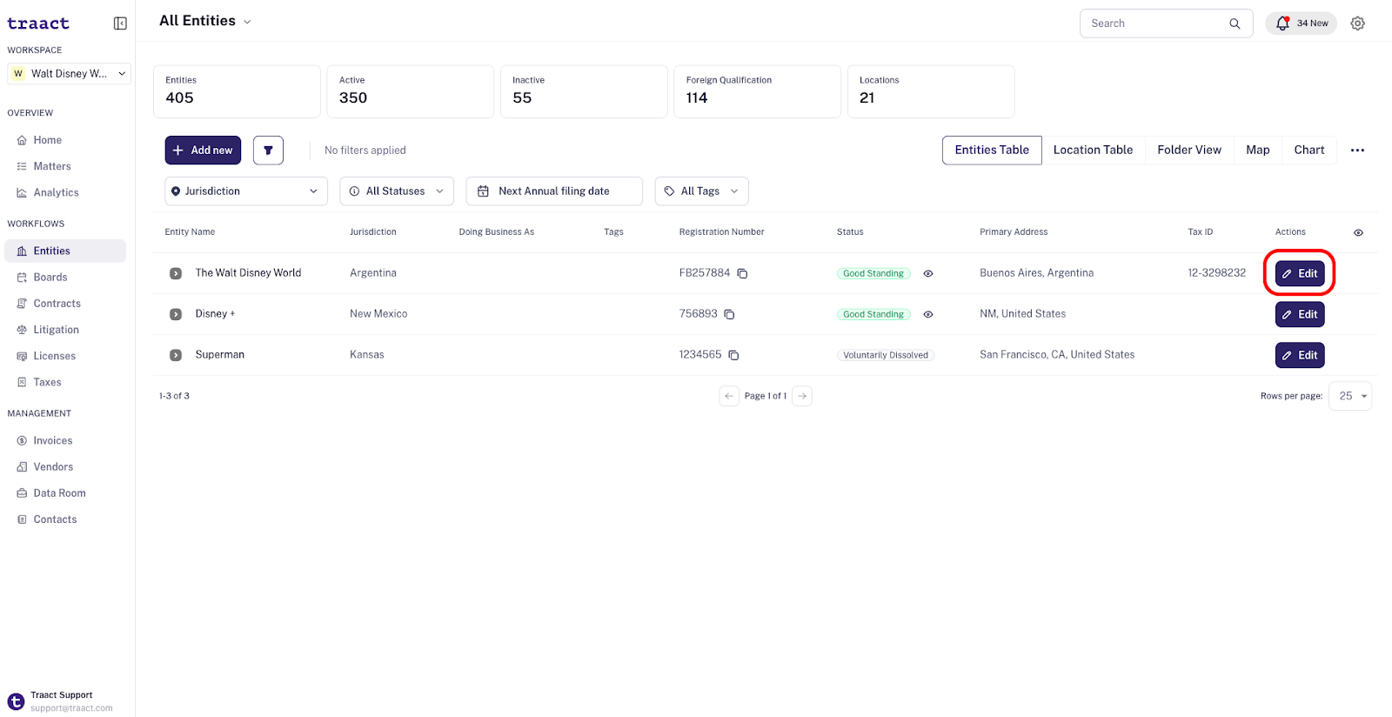Click Tax ID 12-3298232

coord(1216,273)
